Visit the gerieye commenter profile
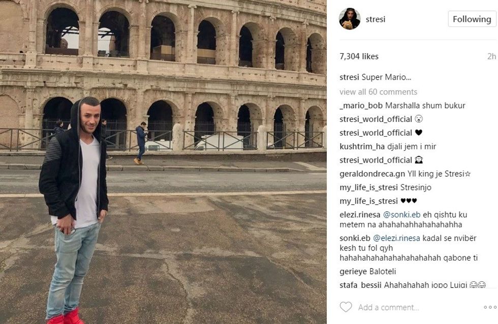The width and height of the screenshot is (498, 324). pyautogui.click(x=353, y=272)
